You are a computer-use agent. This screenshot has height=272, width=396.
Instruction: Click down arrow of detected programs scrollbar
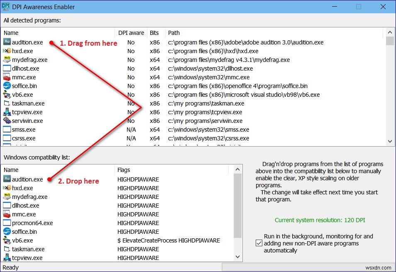(x=390, y=142)
